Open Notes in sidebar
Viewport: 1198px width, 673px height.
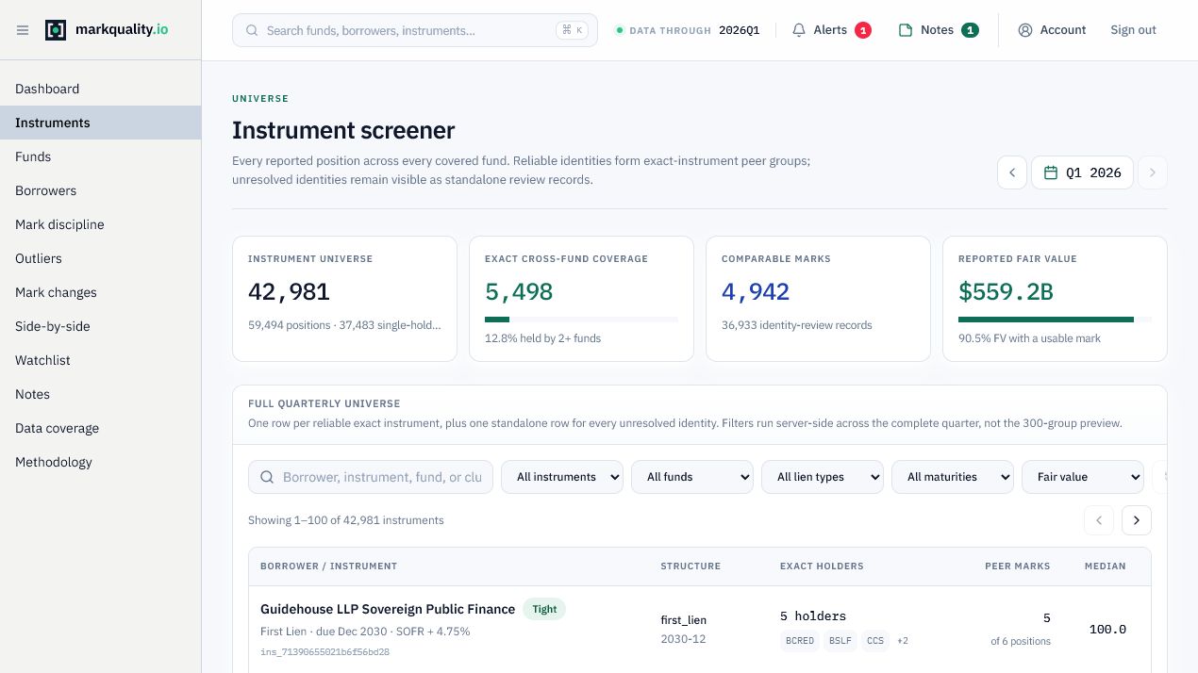point(101,394)
